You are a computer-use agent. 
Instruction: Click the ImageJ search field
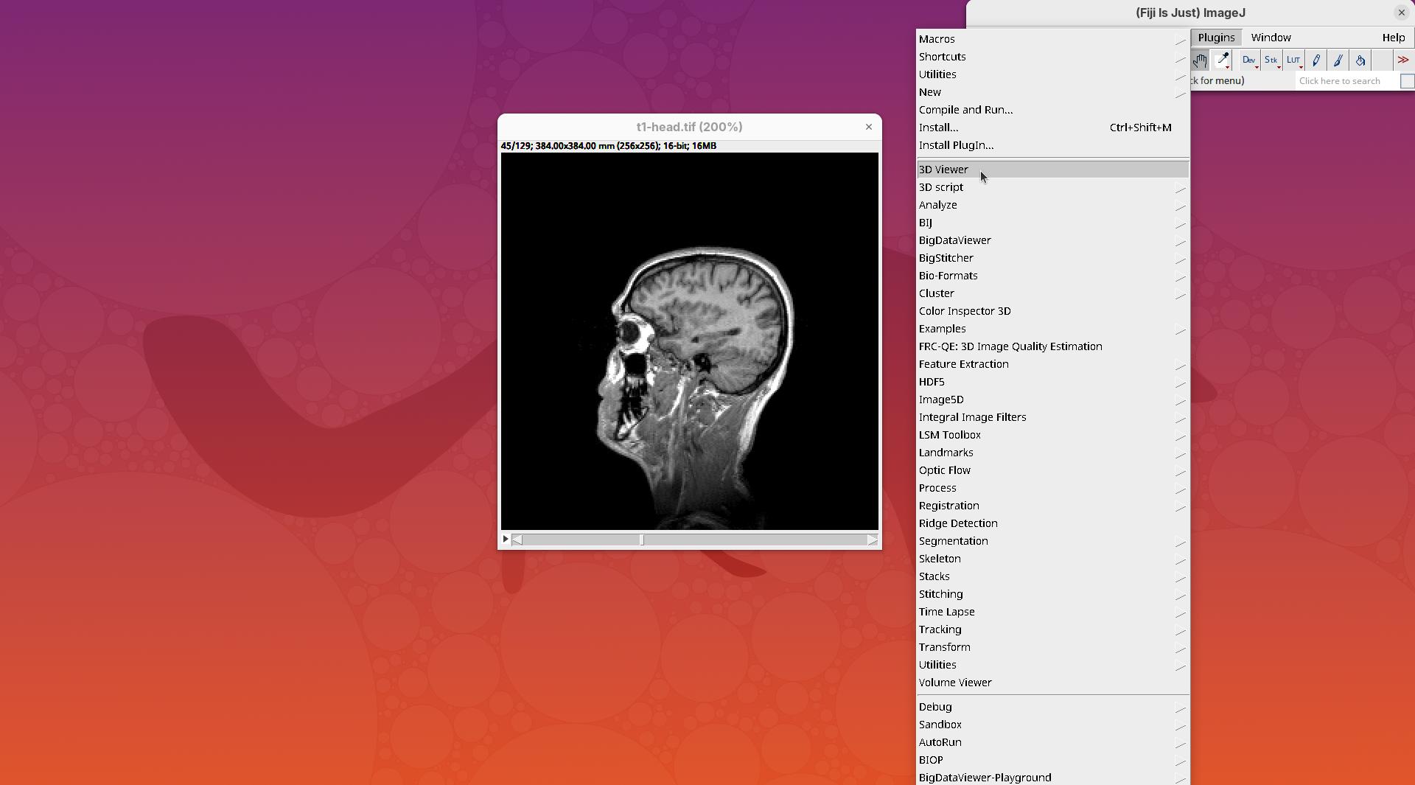[1346, 81]
